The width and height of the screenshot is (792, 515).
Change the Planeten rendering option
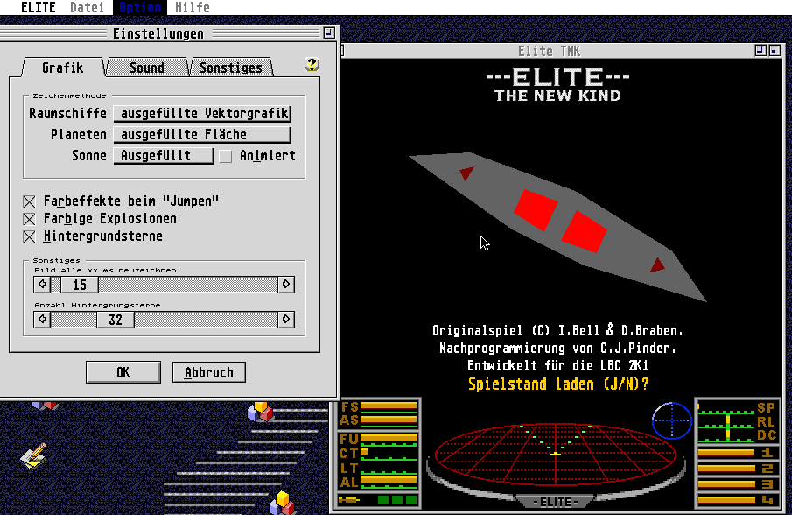(202, 135)
